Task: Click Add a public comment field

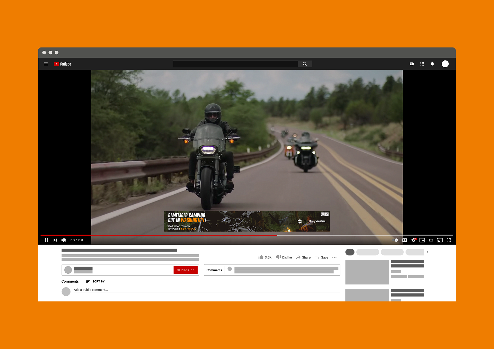Action: pyautogui.click(x=207, y=290)
